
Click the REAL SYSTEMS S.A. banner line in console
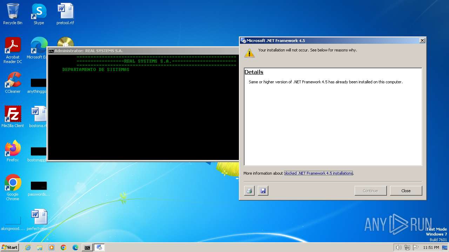point(156,61)
